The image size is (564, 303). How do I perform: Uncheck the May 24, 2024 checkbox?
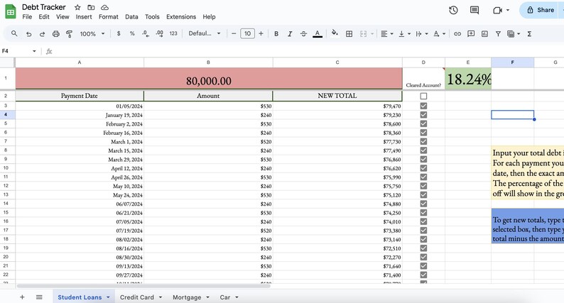[x=423, y=195]
